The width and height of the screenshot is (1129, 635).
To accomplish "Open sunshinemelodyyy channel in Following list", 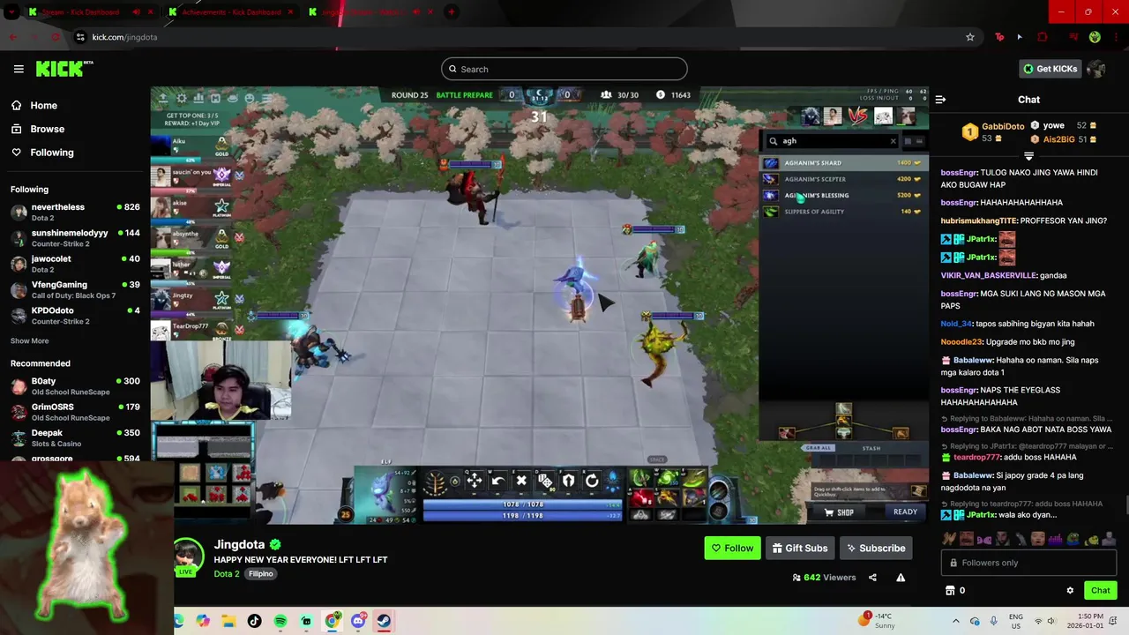I will pyautogui.click(x=75, y=238).
